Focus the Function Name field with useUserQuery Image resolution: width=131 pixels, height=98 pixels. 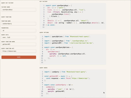[x=19, y=24]
